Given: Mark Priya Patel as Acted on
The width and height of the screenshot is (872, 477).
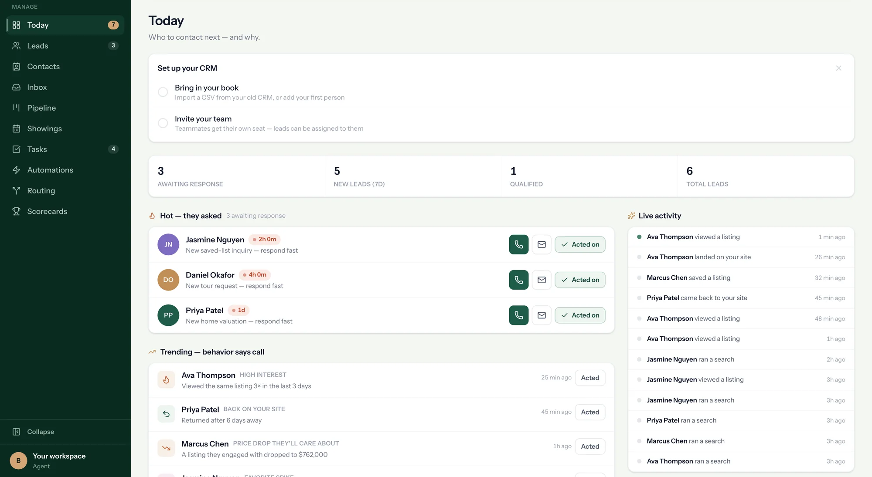Looking at the screenshot, I should [x=580, y=315].
